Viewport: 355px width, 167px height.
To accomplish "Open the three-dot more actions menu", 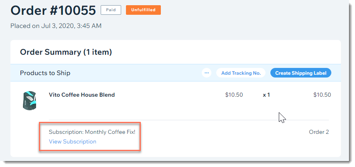I will point(207,73).
